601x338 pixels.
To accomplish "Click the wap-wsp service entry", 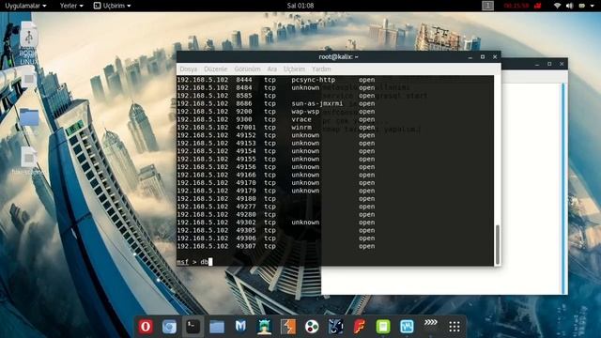I will pos(305,112).
